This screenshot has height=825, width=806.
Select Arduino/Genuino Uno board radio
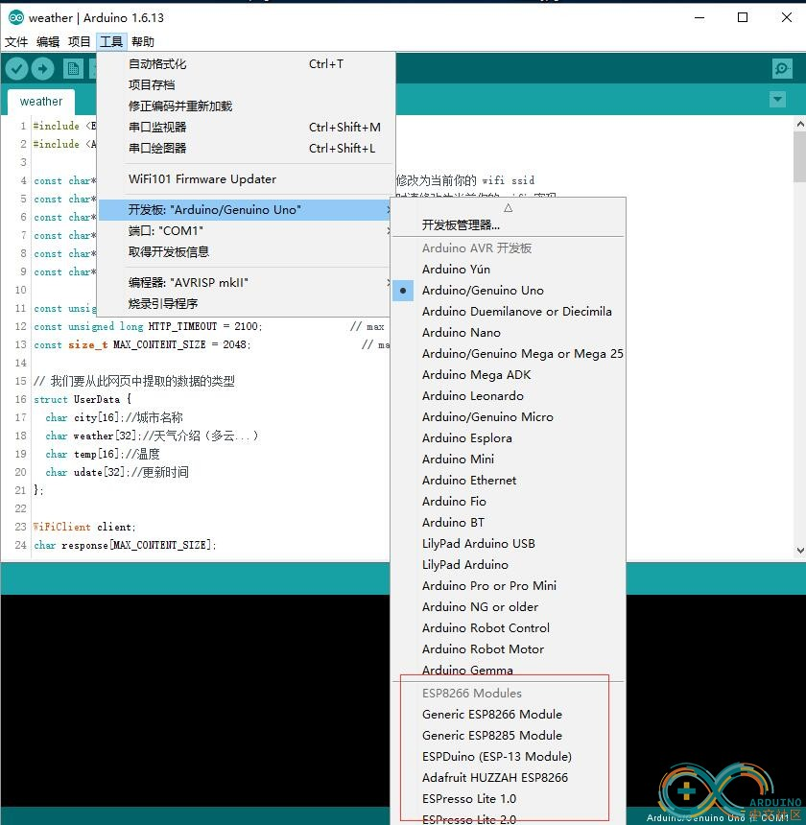[509, 291]
